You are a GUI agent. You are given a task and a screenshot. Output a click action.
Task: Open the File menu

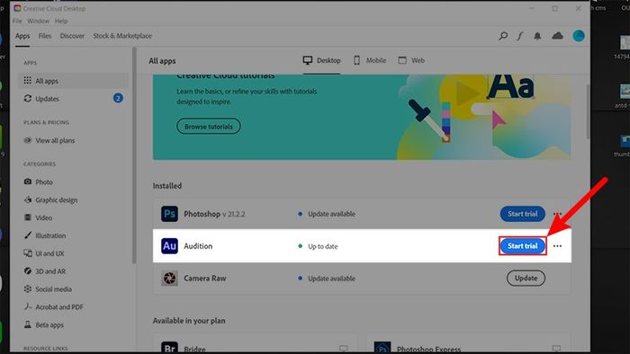tap(17, 21)
